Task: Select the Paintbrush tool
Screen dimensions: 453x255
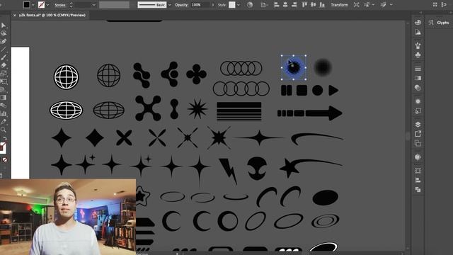Action: [x=3, y=57]
